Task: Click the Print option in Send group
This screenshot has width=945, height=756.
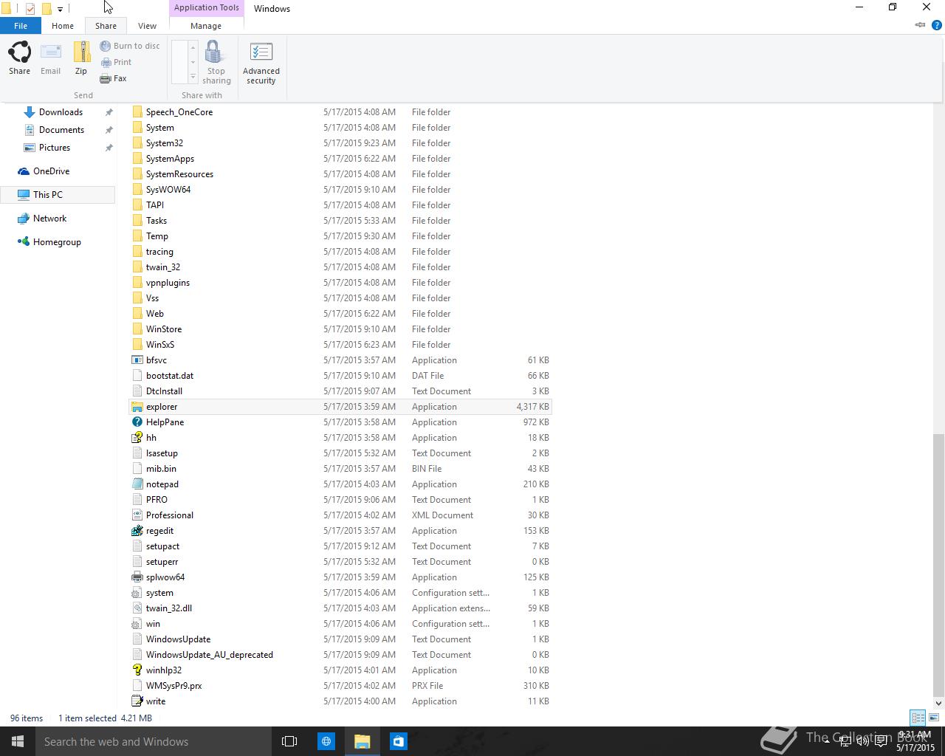Action: (x=116, y=62)
